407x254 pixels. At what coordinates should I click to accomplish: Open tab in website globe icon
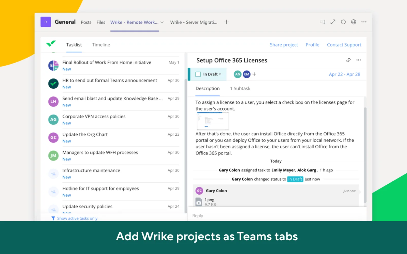tap(354, 22)
